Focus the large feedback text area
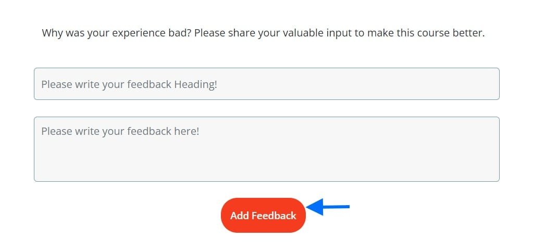This screenshot has height=252, width=533. point(267,149)
